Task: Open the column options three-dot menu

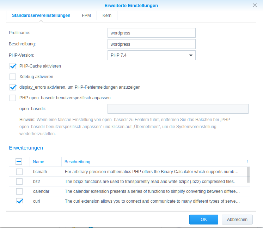Action: pos(247,162)
